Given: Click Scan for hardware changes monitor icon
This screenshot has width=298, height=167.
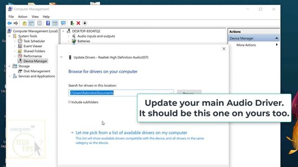Looking at the screenshot, I should [63, 23].
